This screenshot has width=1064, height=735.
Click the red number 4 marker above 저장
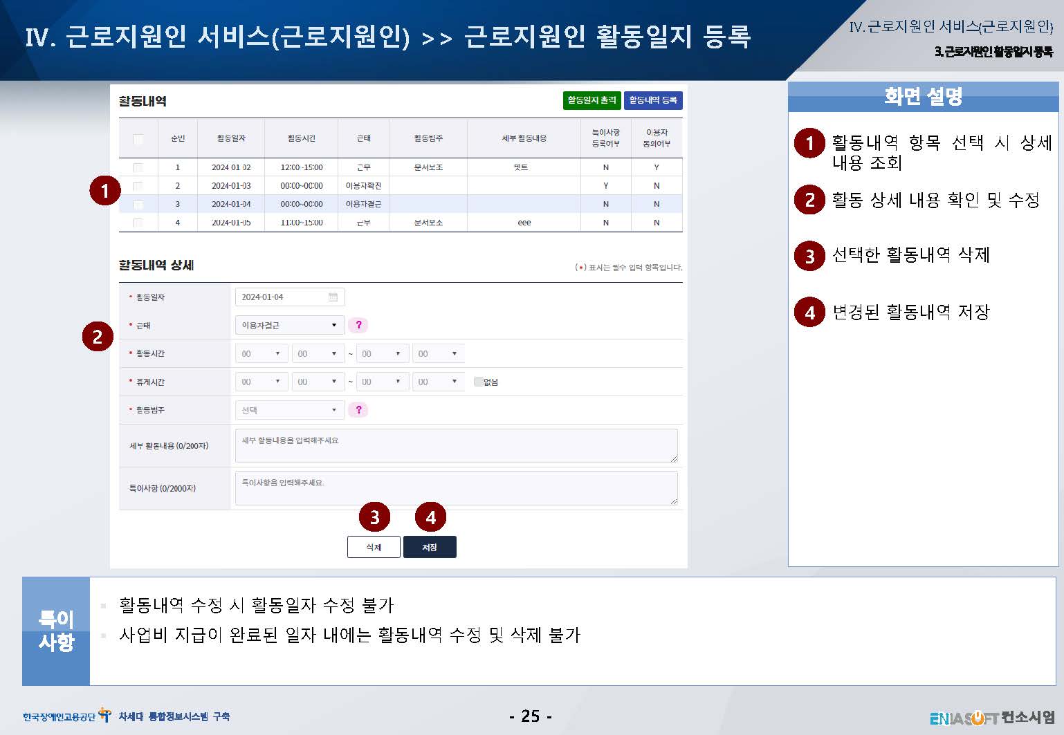[x=430, y=517]
